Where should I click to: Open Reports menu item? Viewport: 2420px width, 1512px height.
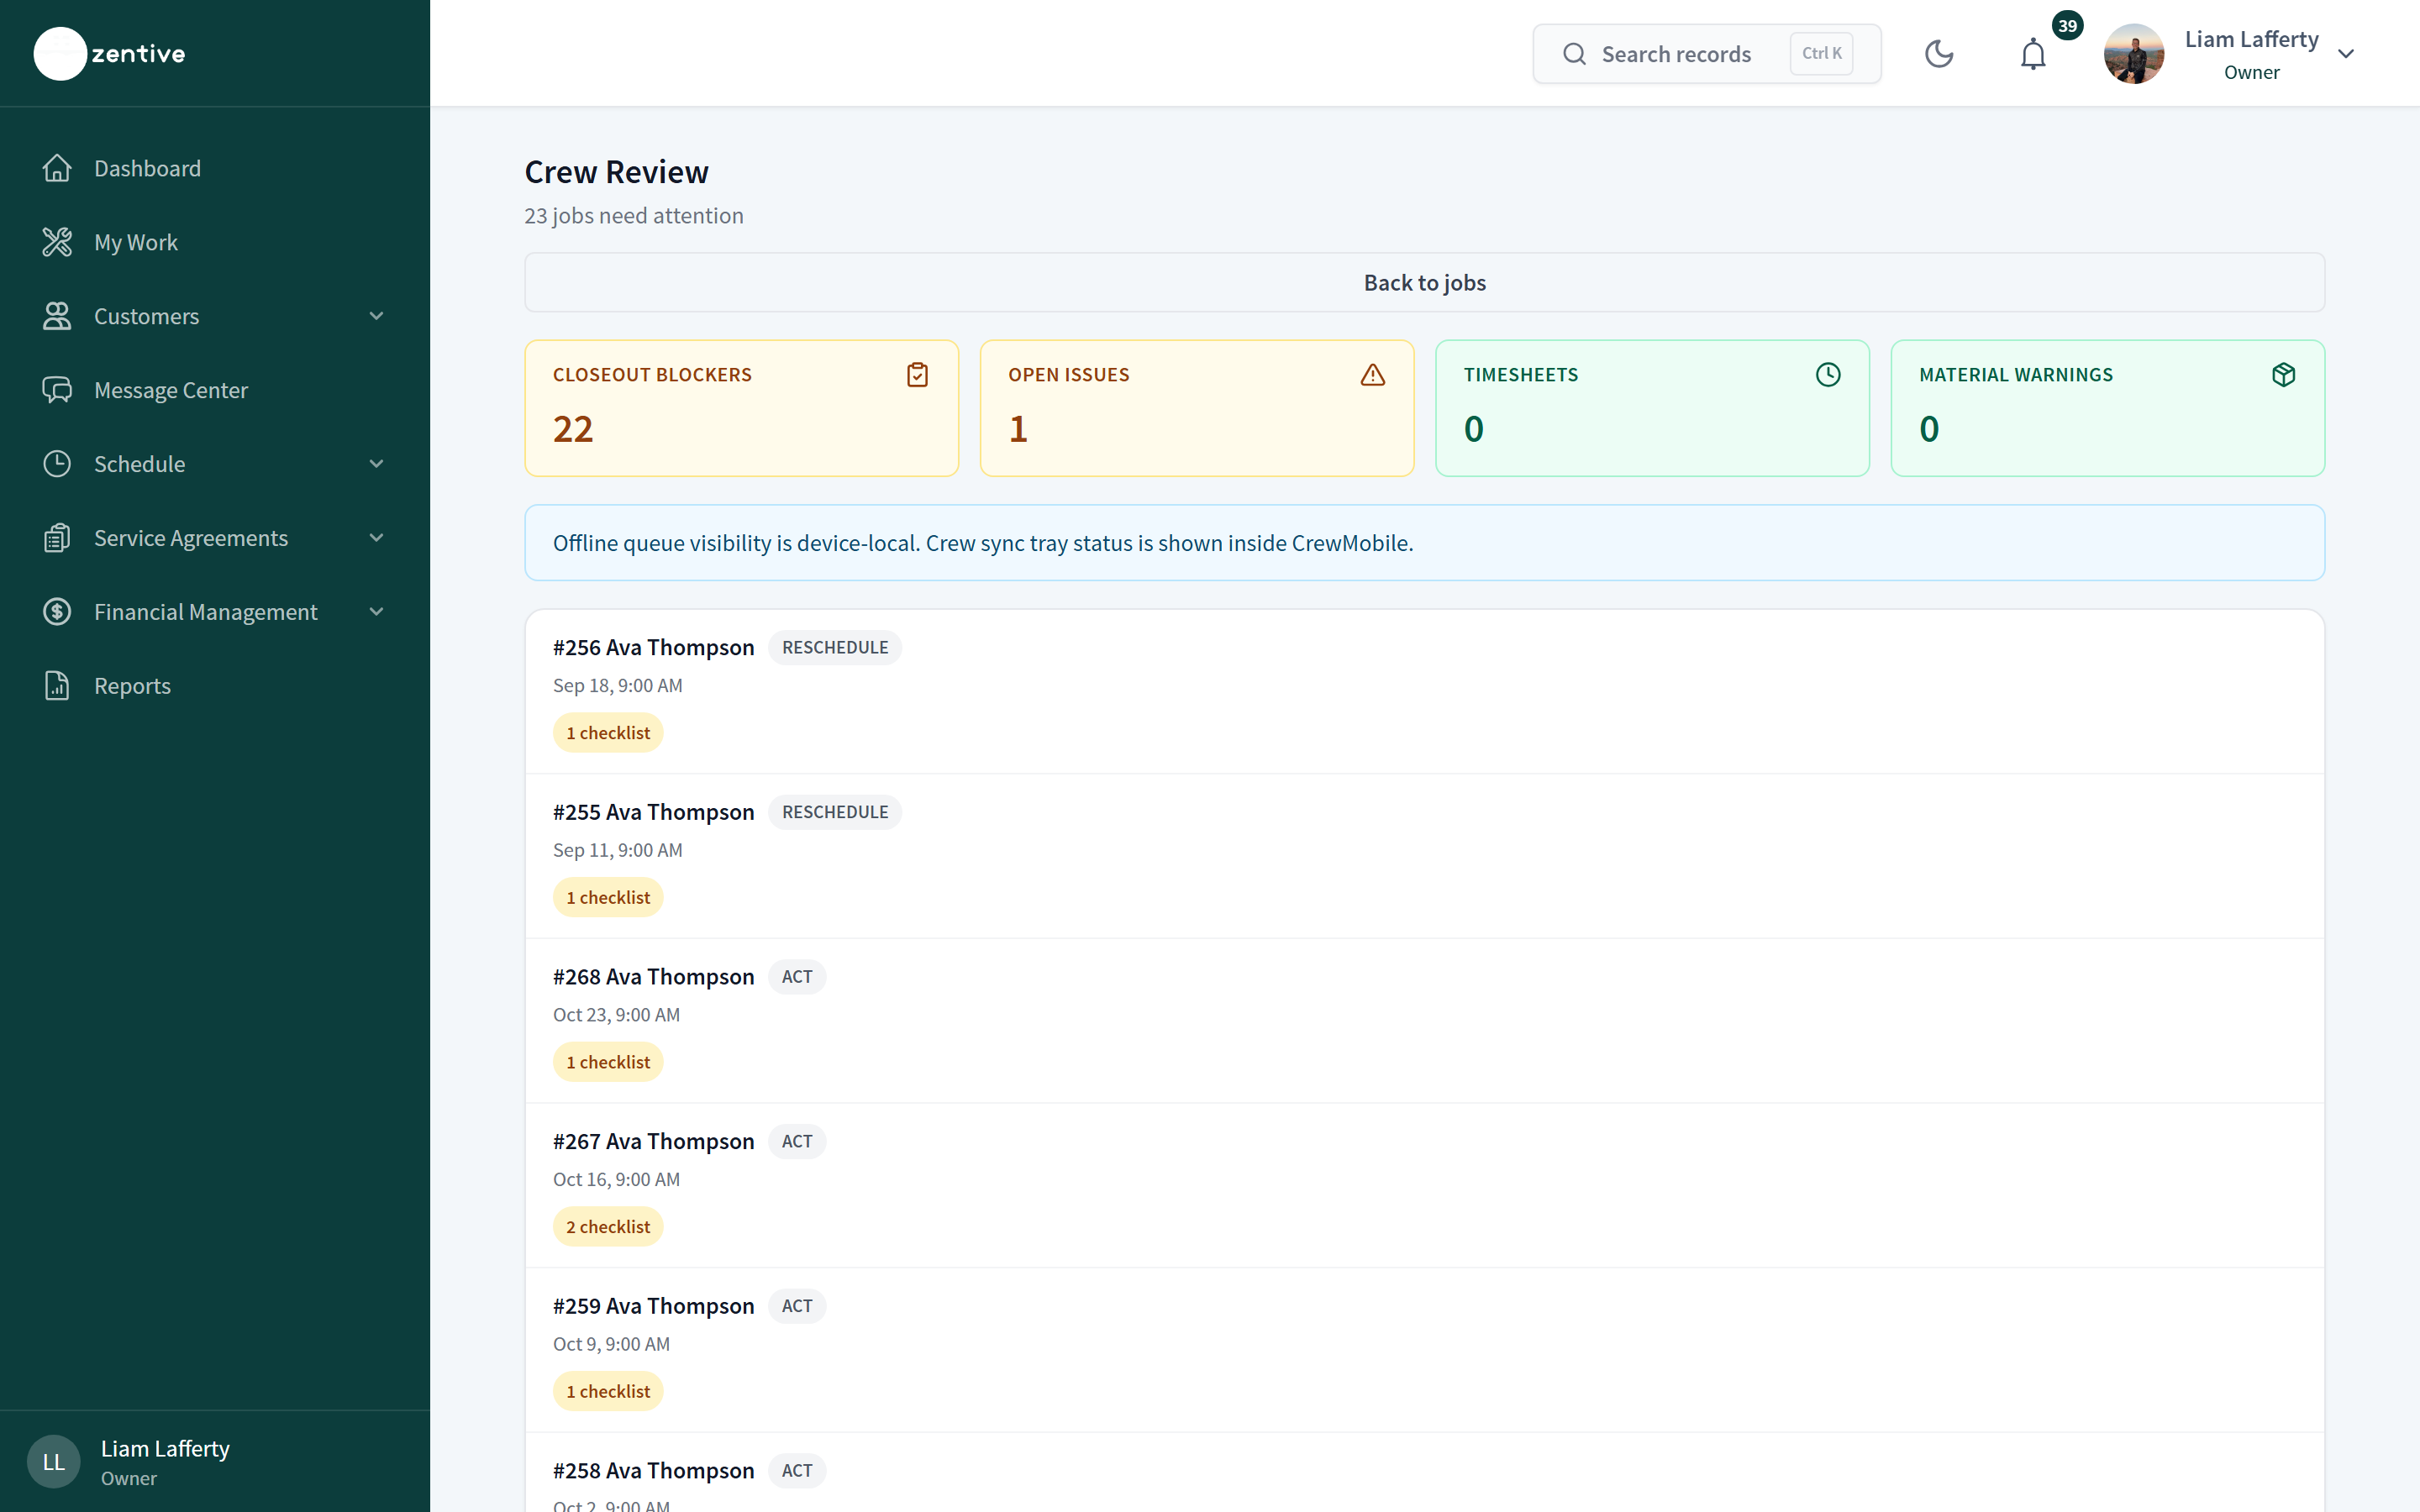pos(215,686)
